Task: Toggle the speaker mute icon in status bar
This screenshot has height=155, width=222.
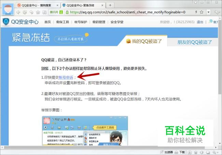Action: click(x=202, y=152)
